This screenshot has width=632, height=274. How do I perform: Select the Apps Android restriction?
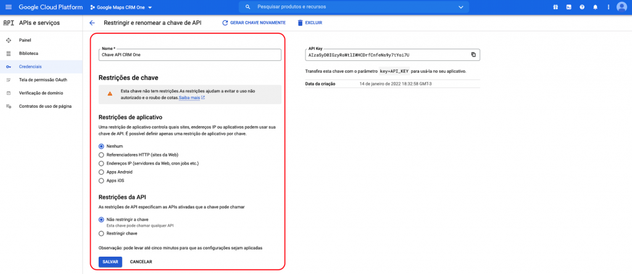tap(101, 172)
